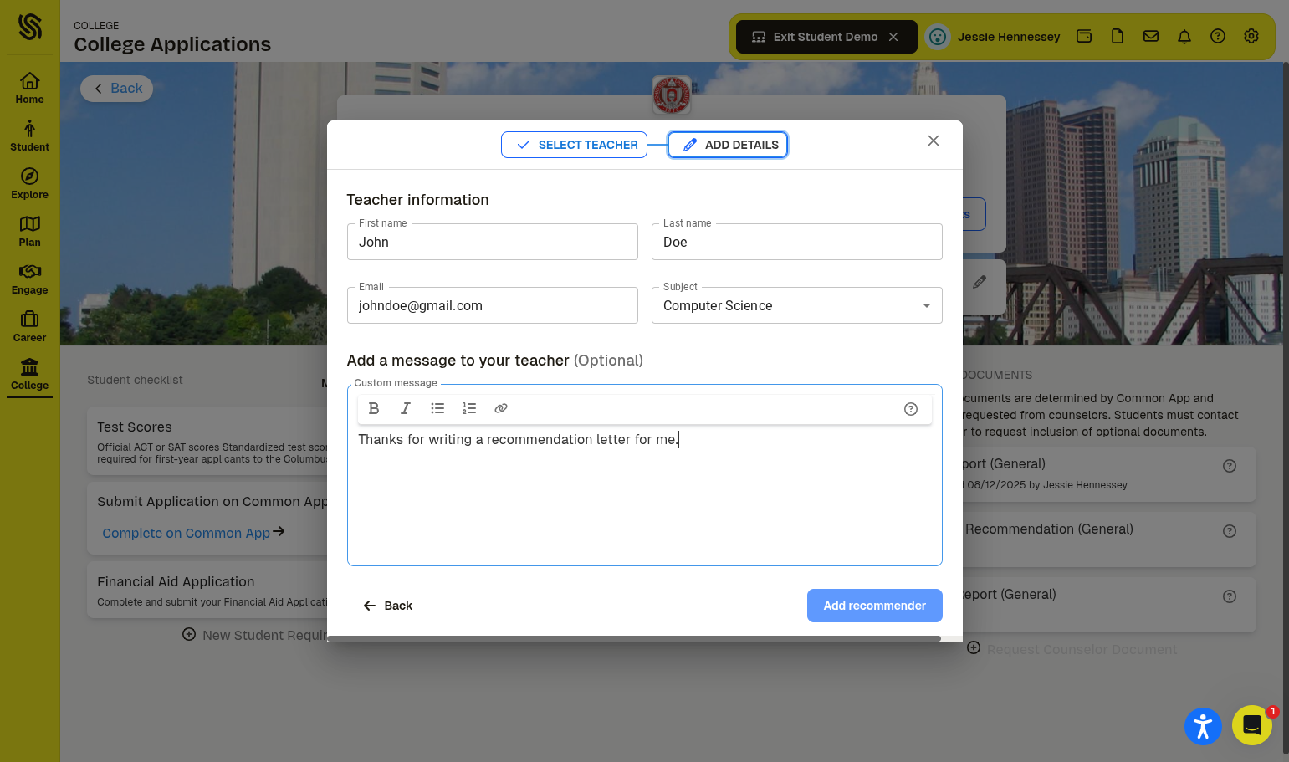
Task: Select the Add Details step
Action: (x=728, y=145)
